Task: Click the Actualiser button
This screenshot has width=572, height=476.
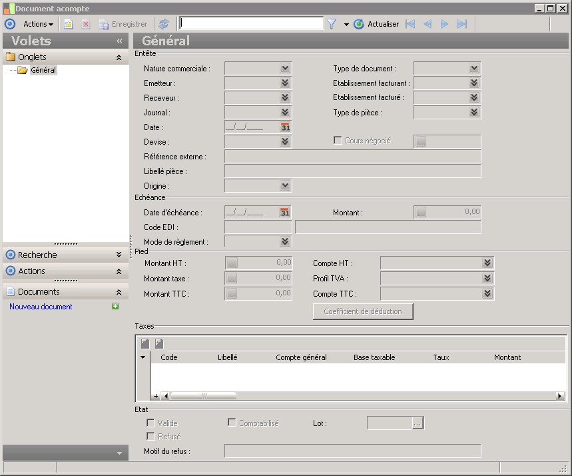Action: (x=376, y=24)
